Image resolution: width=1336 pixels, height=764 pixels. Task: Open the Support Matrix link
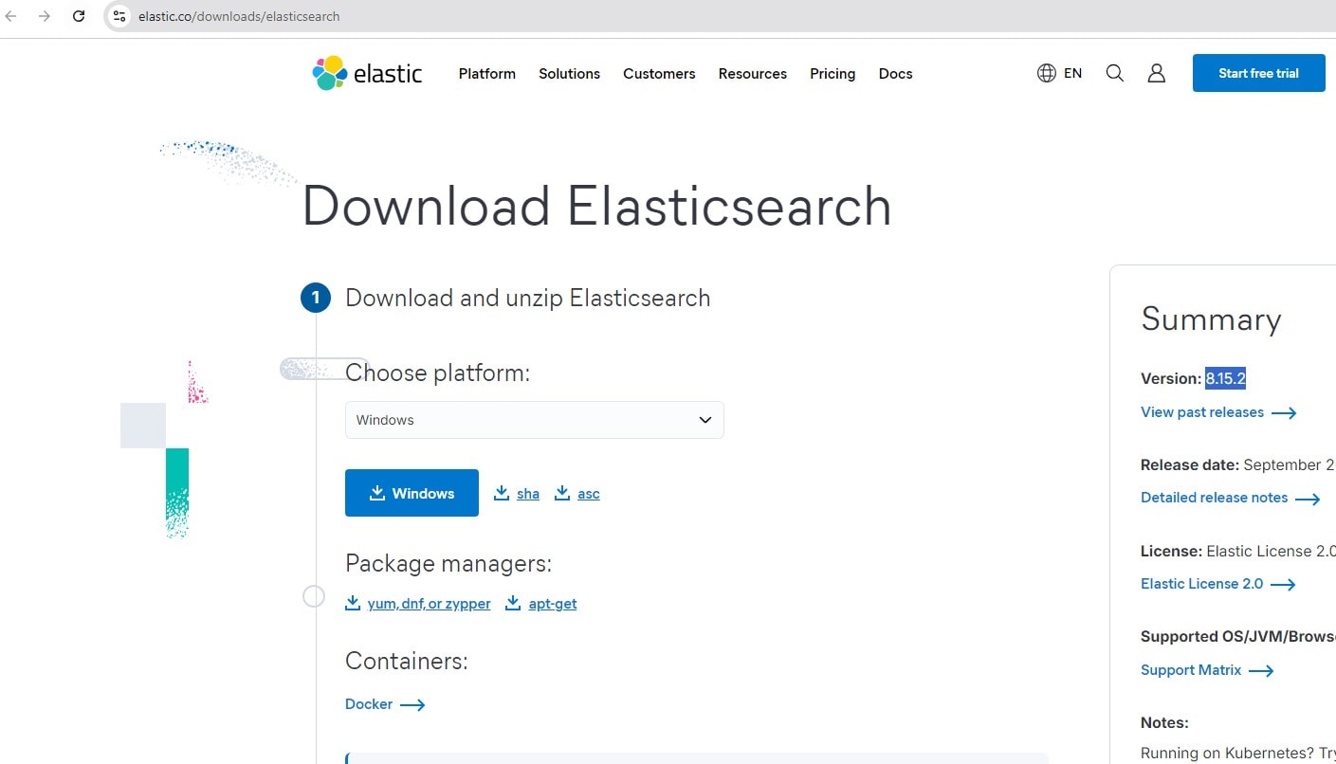pyautogui.click(x=1191, y=670)
